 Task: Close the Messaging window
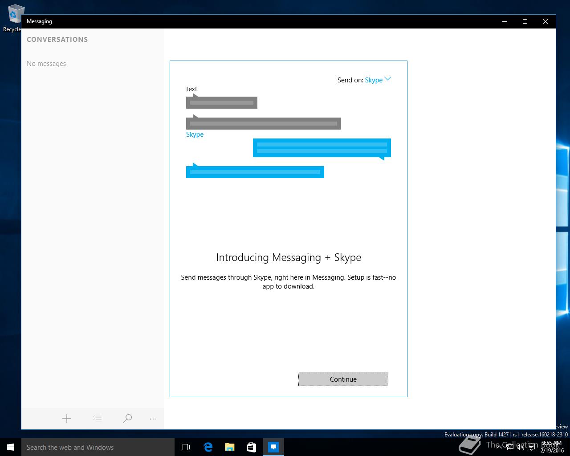(x=546, y=21)
